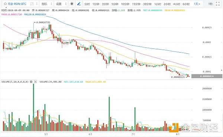Click the 8月 date label on the time axis
Viewport: 223px width, 137px height.
178,134
